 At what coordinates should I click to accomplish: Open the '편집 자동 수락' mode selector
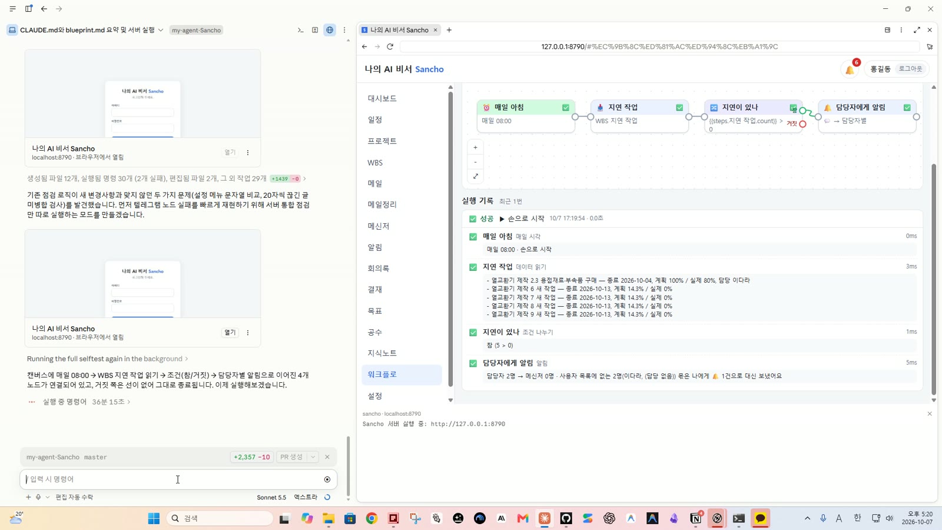coord(74,497)
